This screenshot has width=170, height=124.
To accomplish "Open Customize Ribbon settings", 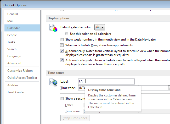I will click(x=20, y=71).
